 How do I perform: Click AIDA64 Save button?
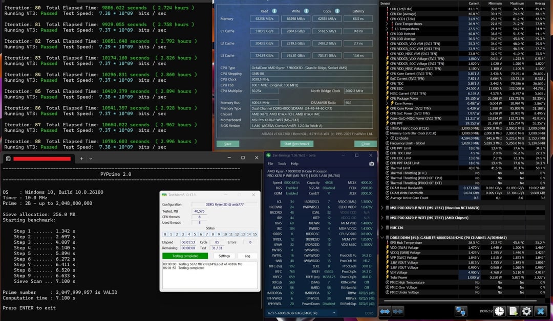(228, 144)
